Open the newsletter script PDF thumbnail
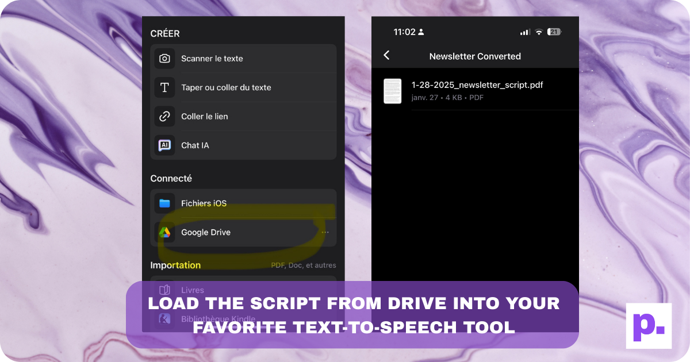The width and height of the screenshot is (690, 362). [393, 91]
